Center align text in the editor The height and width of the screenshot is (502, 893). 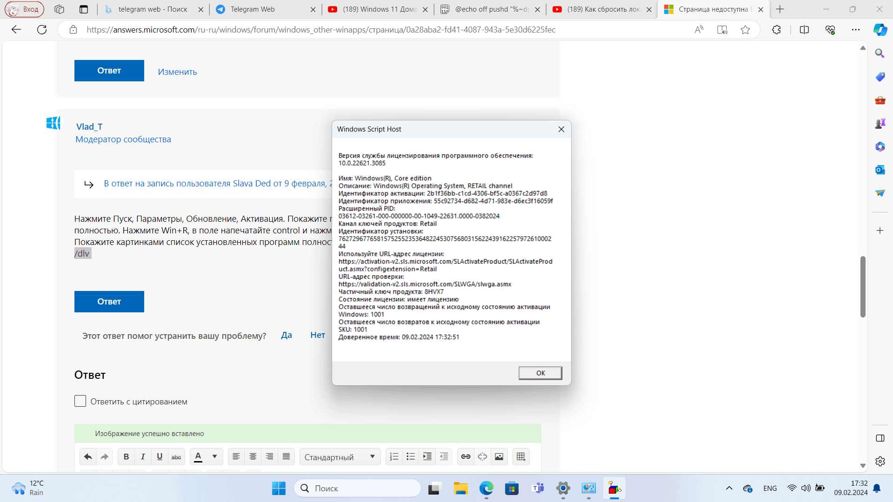tap(253, 457)
